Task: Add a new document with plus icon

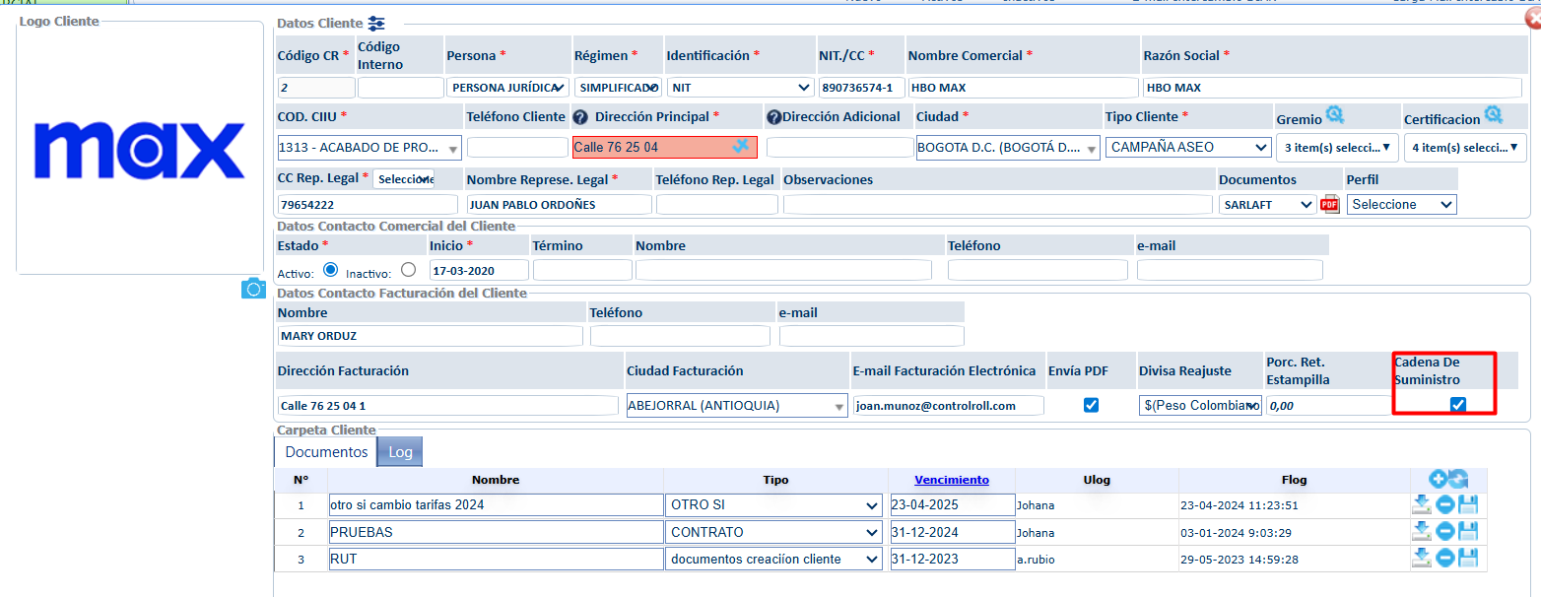Action: (1438, 479)
